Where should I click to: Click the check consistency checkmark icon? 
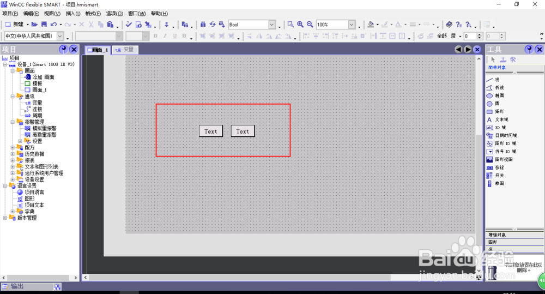[x=129, y=25]
